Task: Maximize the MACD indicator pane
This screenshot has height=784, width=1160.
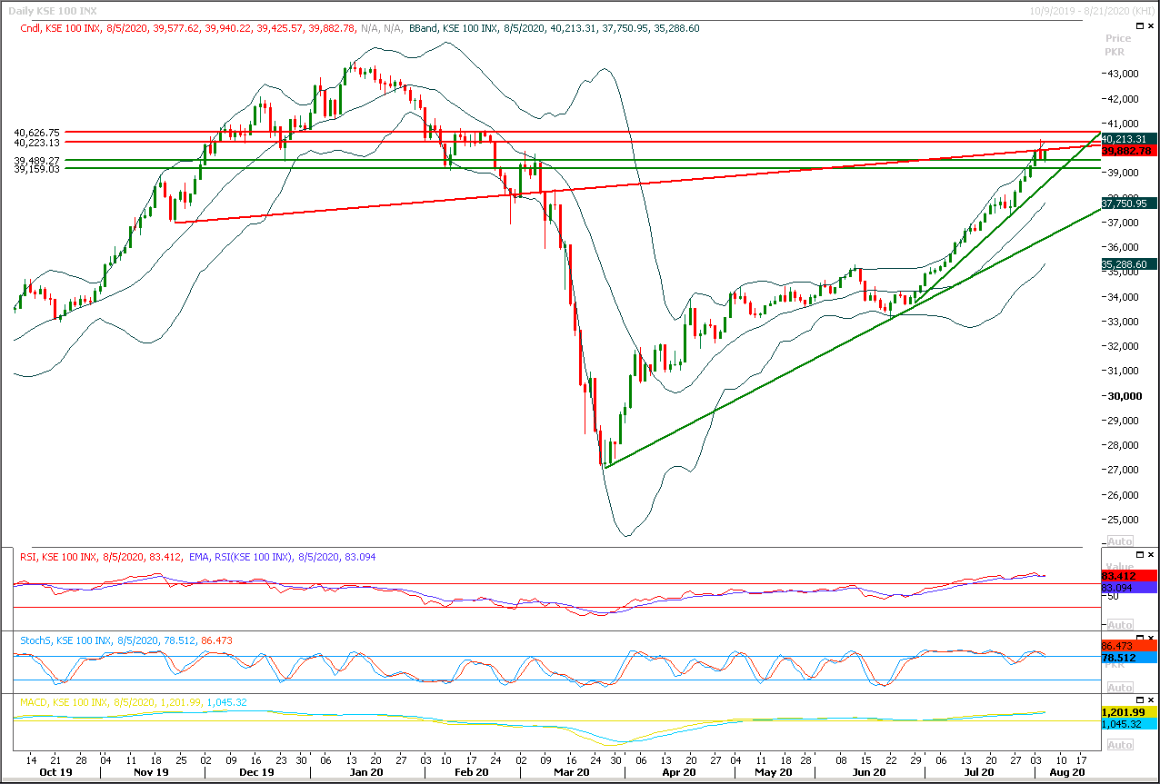Action: [x=1141, y=701]
